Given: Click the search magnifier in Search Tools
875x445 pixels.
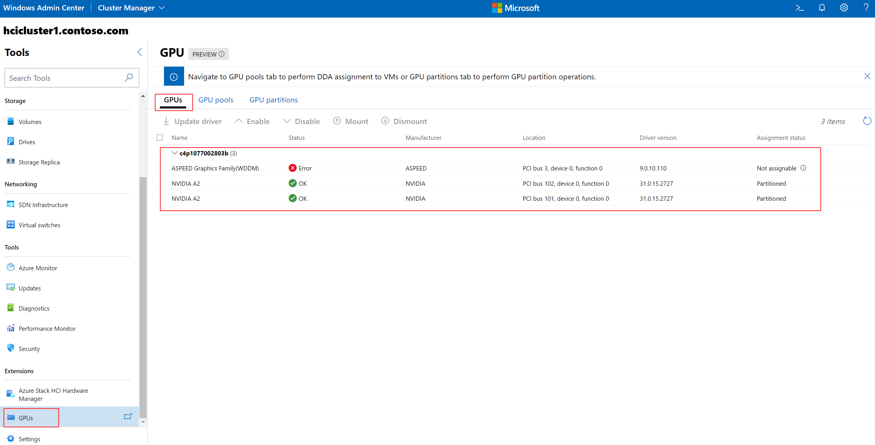Looking at the screenshot, I should point(129,78).
